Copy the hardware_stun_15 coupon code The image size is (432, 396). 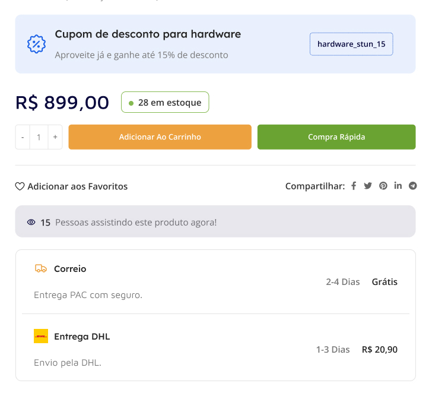[351, 44]
